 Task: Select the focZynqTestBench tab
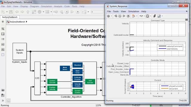[10, 17]
